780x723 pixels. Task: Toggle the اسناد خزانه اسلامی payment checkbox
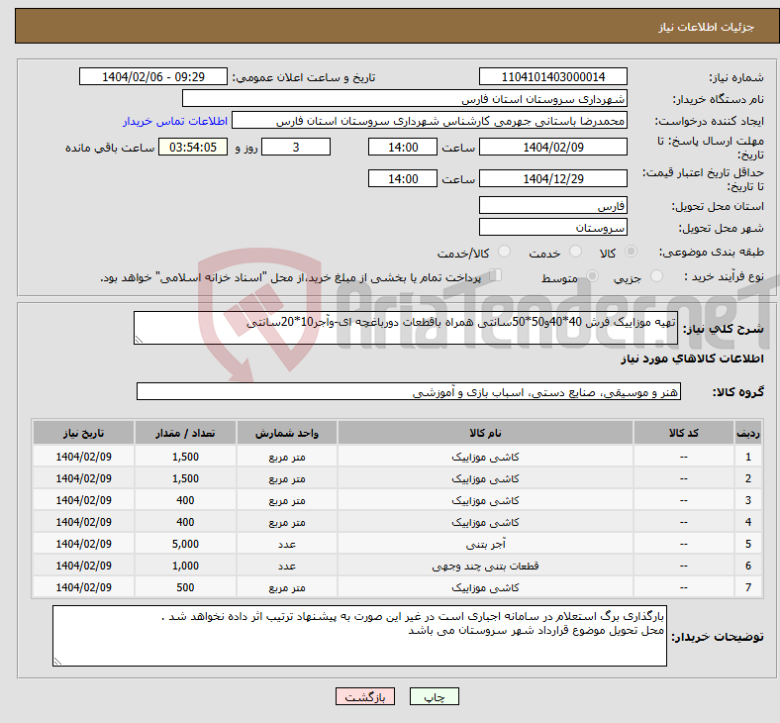click(x=496, y=275)
